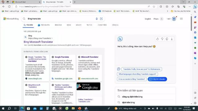Click the Microsoft Bing logo
Image resolution: width=198 pixels, height=111 pixels.
pyautogui.click(x=11, y=19)
